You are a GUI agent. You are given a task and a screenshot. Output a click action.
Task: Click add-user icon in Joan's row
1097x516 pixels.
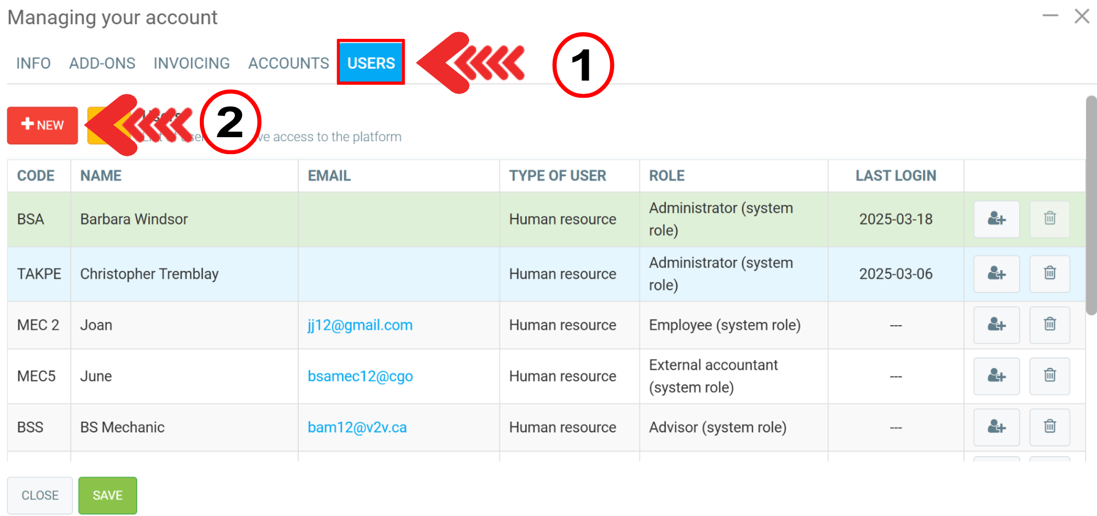coord(997,325)
